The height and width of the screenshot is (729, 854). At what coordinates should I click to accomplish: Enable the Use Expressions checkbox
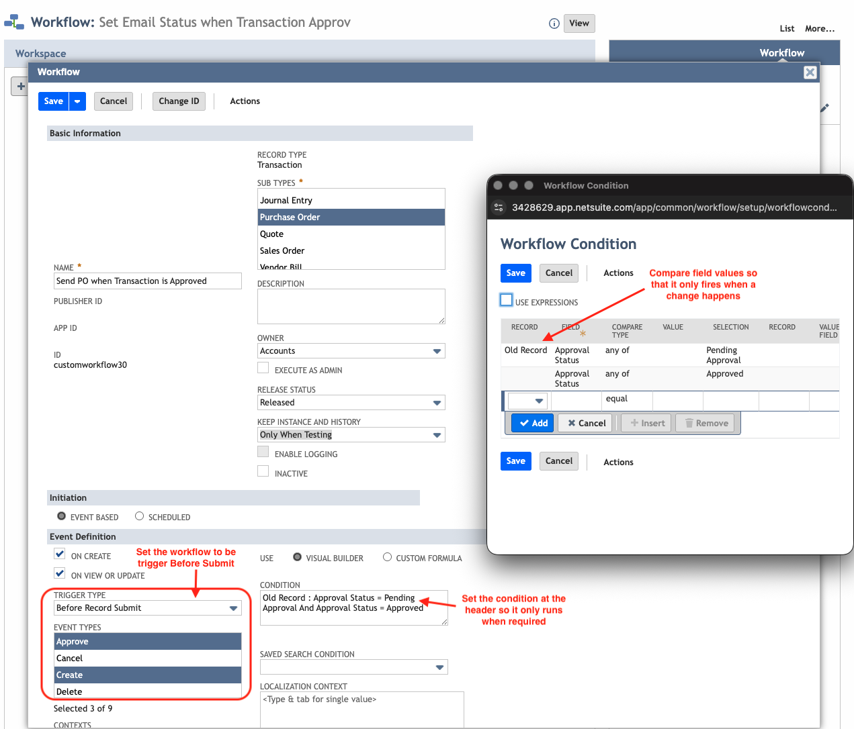coord(506,299)
